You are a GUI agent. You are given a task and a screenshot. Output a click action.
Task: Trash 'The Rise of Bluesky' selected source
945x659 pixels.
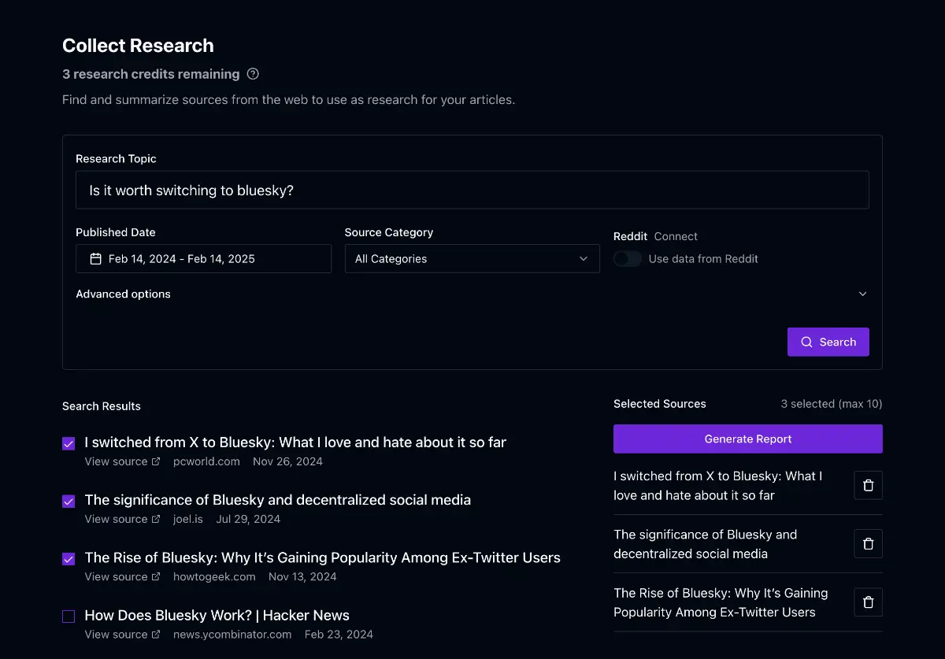(x=868, y=602)
